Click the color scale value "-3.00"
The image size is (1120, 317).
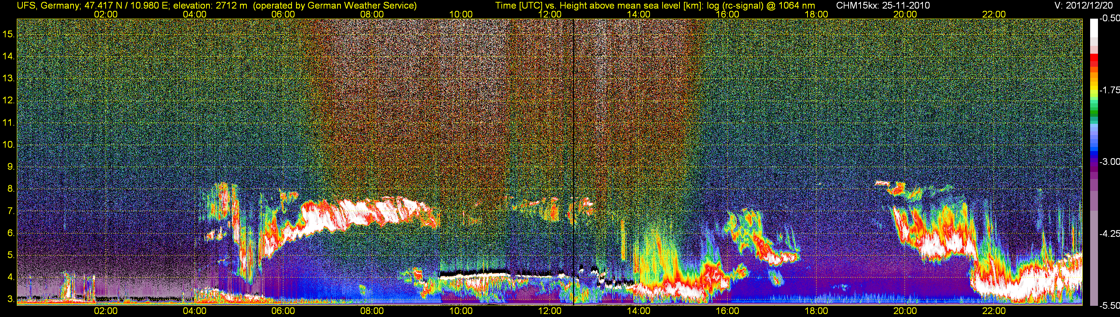(x=1109, y=162)
